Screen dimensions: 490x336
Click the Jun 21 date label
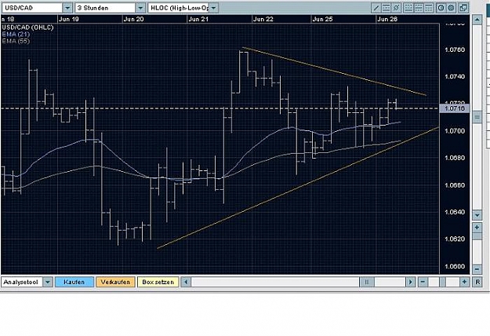[x=198, y=19]
